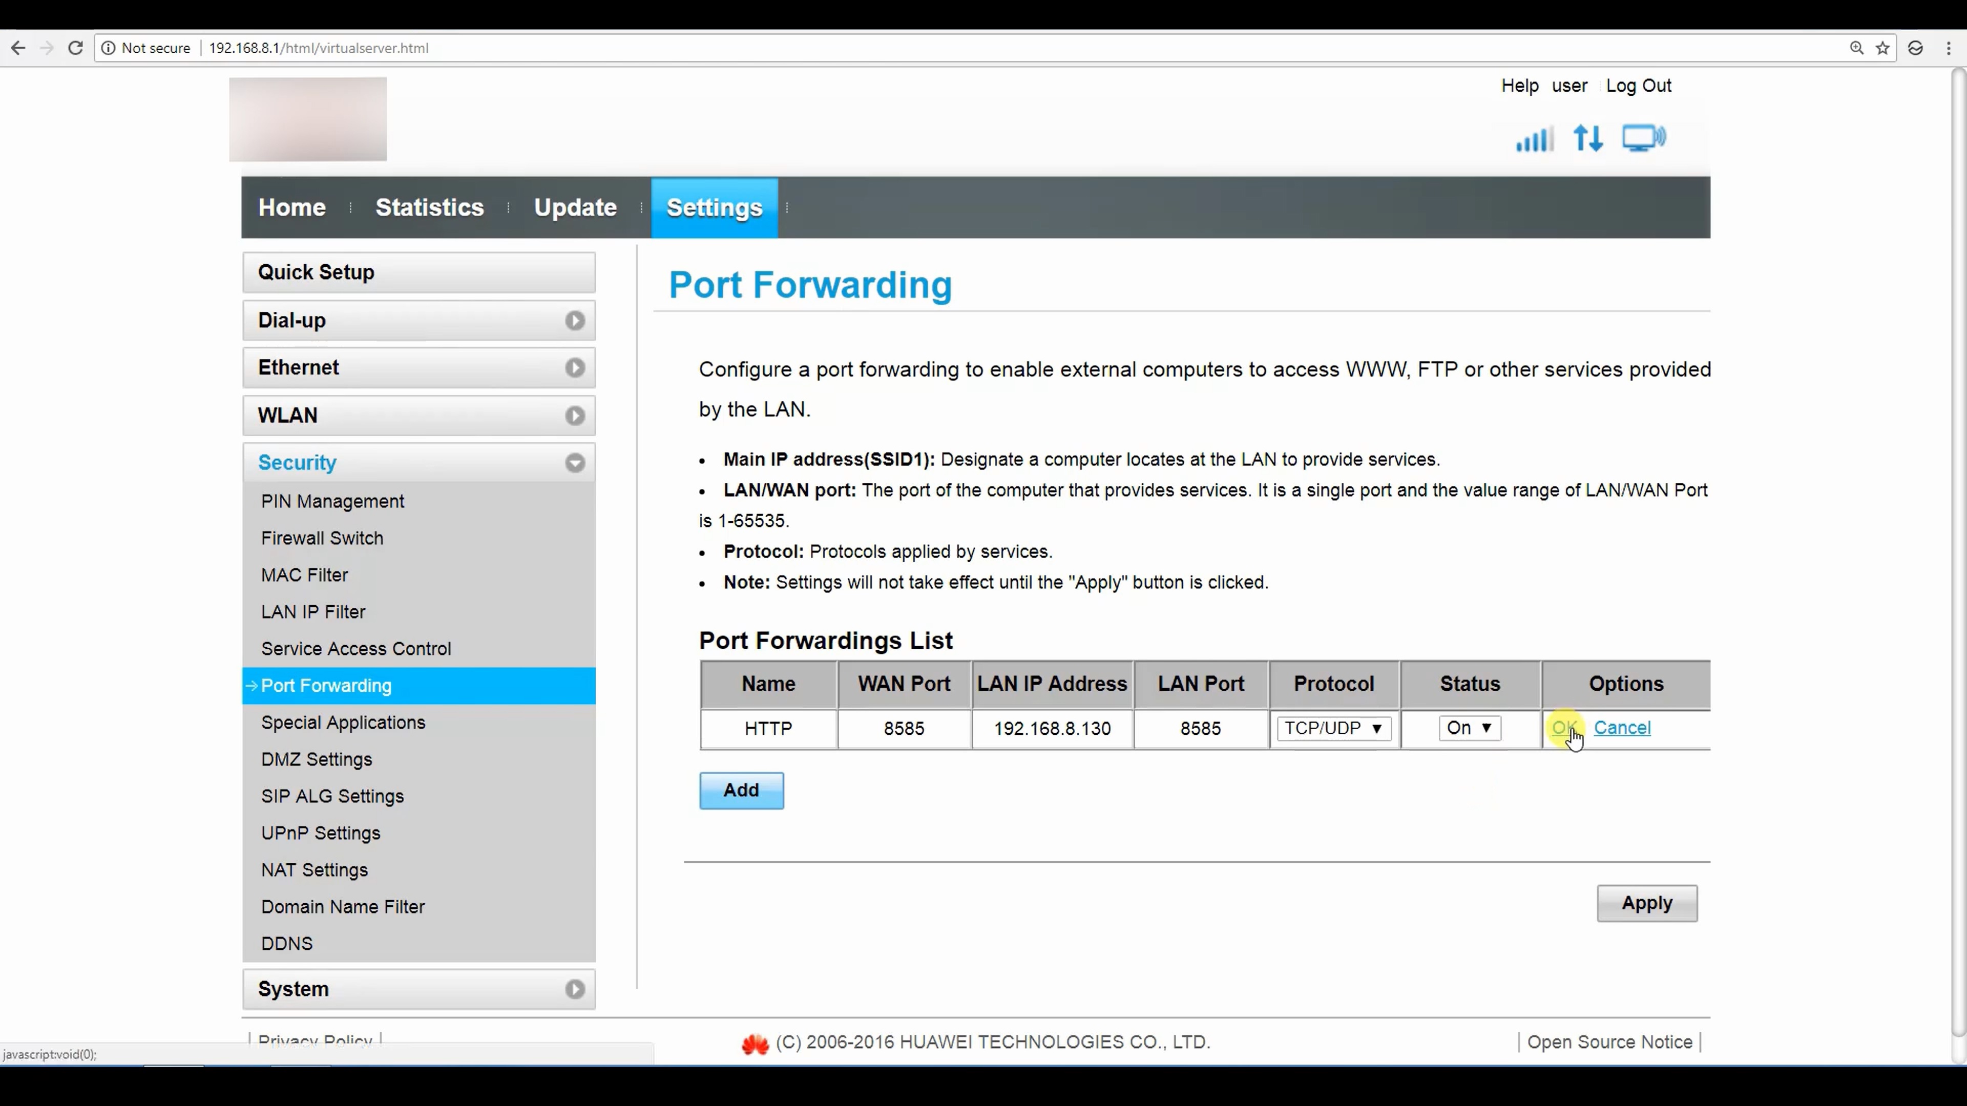Click the Cancel link in Options
1967x1106 pixels.
[1622, 728]
